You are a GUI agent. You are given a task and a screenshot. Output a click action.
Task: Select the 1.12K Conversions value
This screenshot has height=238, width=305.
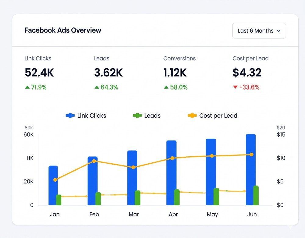click(x=175, y=73)
